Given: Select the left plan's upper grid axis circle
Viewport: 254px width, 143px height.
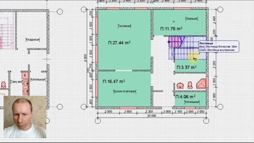Looking at the screenshot, I should coord(60,12).
